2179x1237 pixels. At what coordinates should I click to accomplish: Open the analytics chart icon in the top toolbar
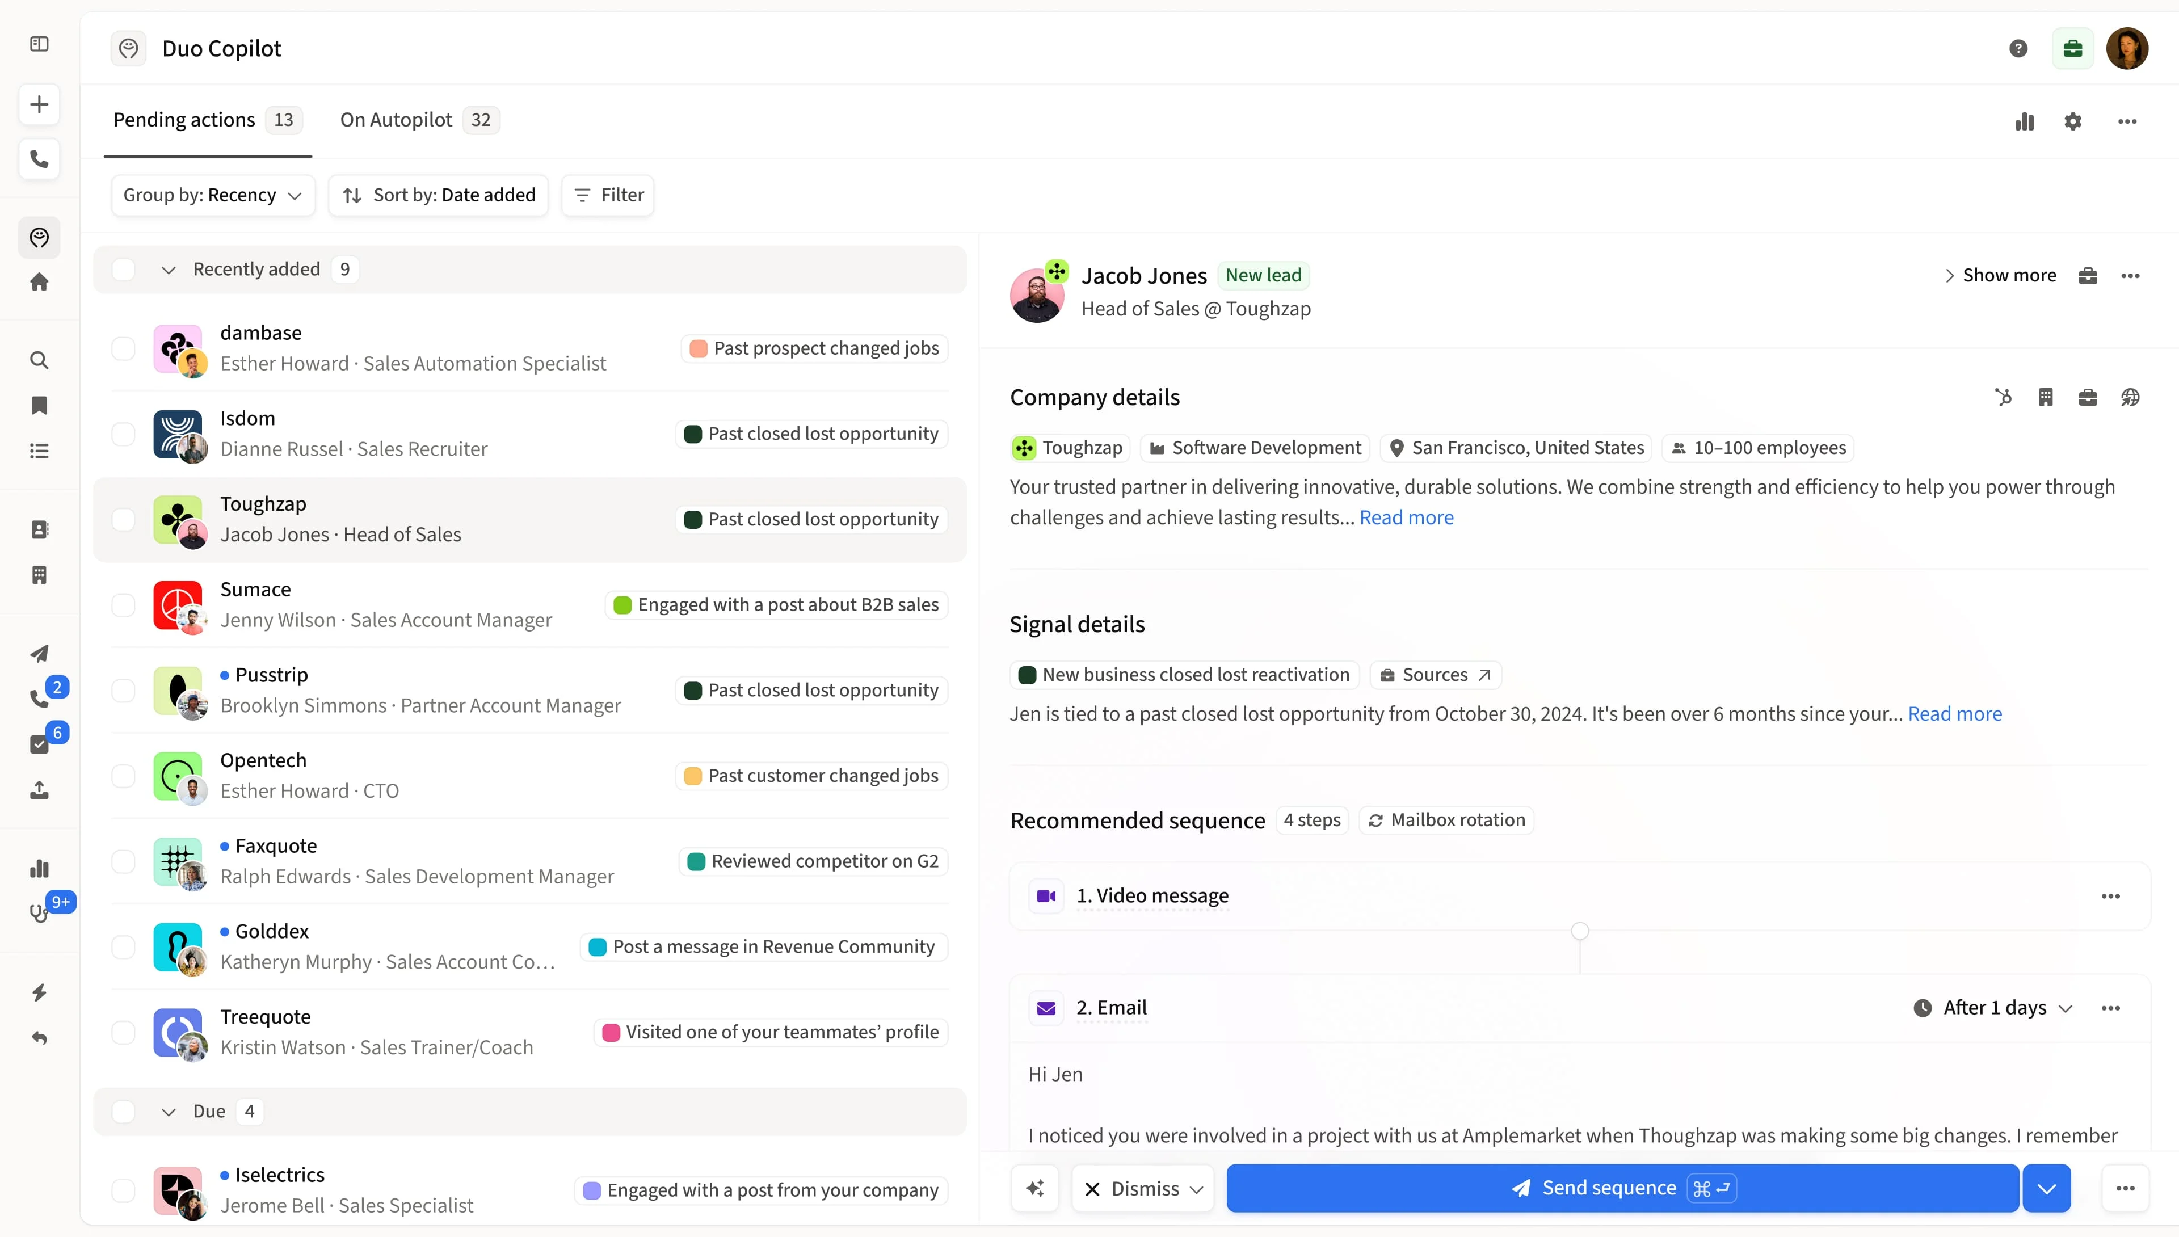click(2025, 121)
